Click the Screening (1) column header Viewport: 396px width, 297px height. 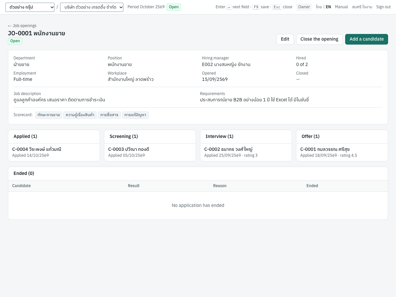124,136
